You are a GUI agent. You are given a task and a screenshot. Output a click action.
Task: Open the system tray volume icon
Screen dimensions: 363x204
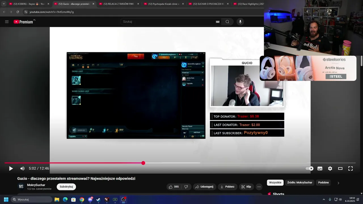340,199
